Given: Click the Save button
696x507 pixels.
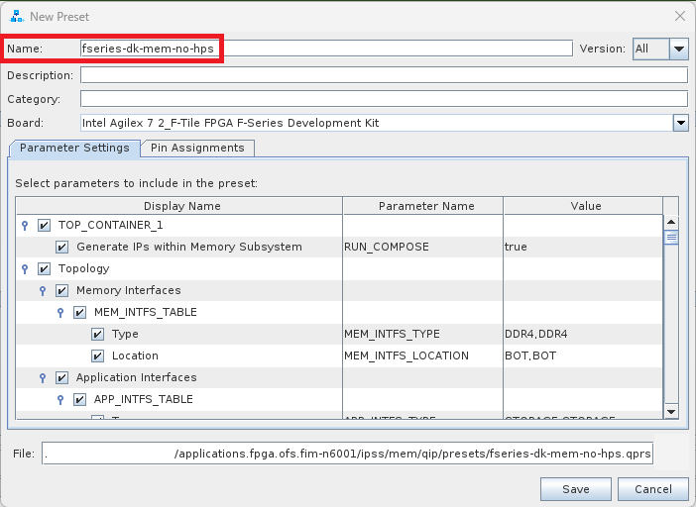Looking at the screenshot, I should click(x=575, y=489).
